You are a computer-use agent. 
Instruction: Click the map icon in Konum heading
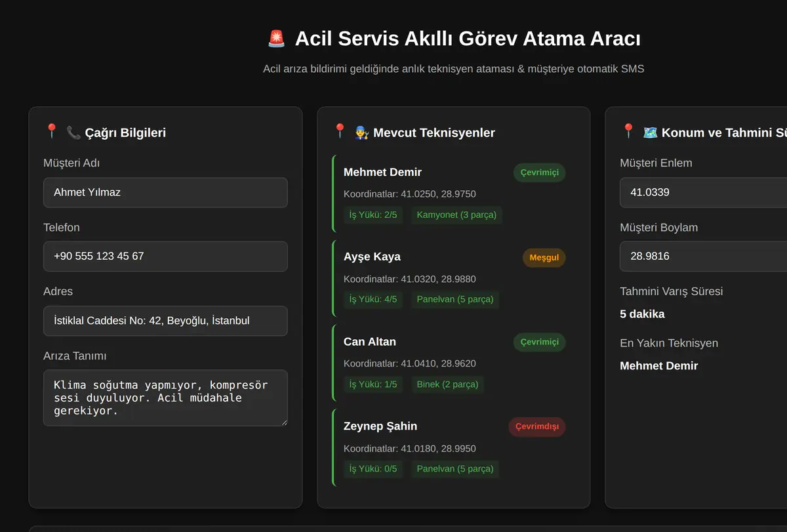(650, 133)
